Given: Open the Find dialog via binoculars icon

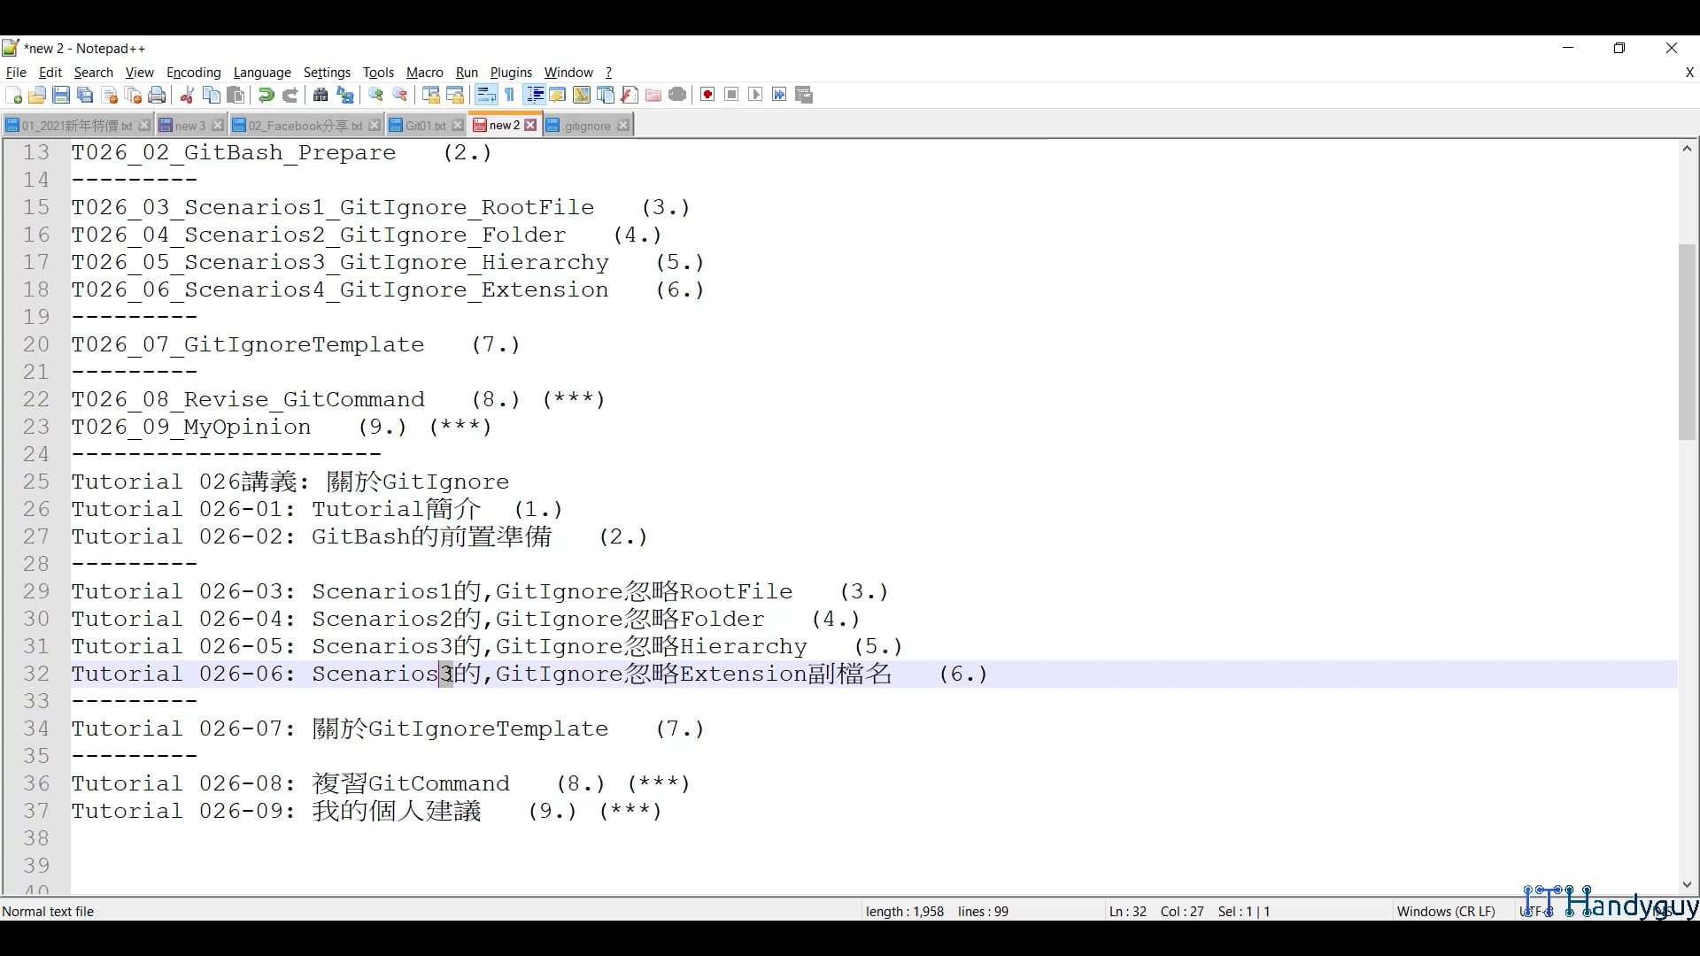Looking at the screenshot, I should (x=320, y=95).
